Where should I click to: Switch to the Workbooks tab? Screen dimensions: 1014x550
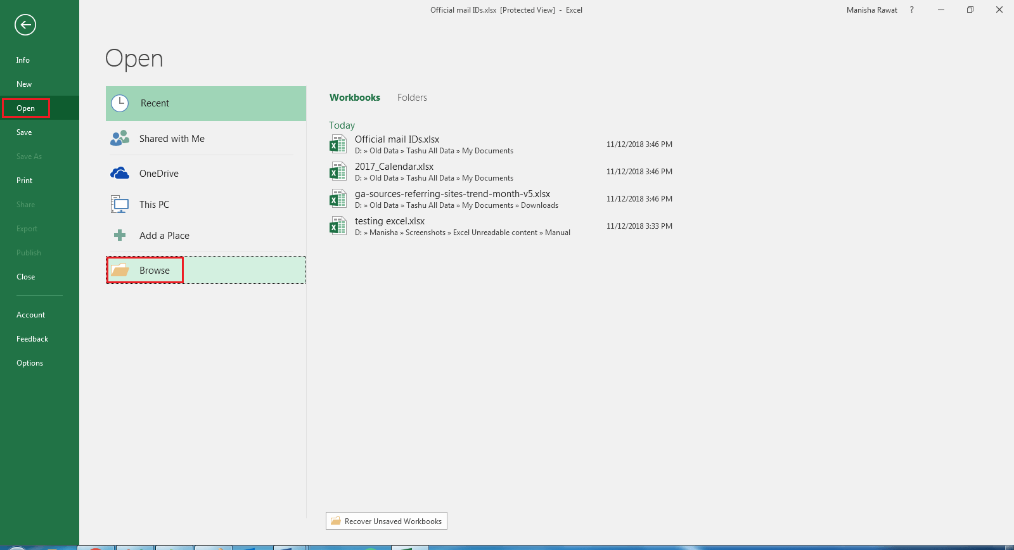click(355, 98)
